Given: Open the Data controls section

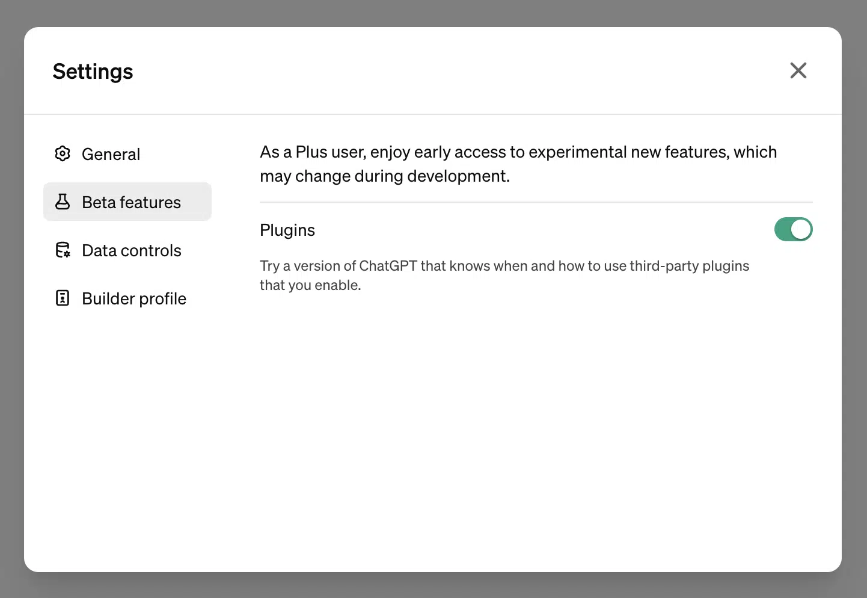Looking at the screenshot, I should [131, 250].
